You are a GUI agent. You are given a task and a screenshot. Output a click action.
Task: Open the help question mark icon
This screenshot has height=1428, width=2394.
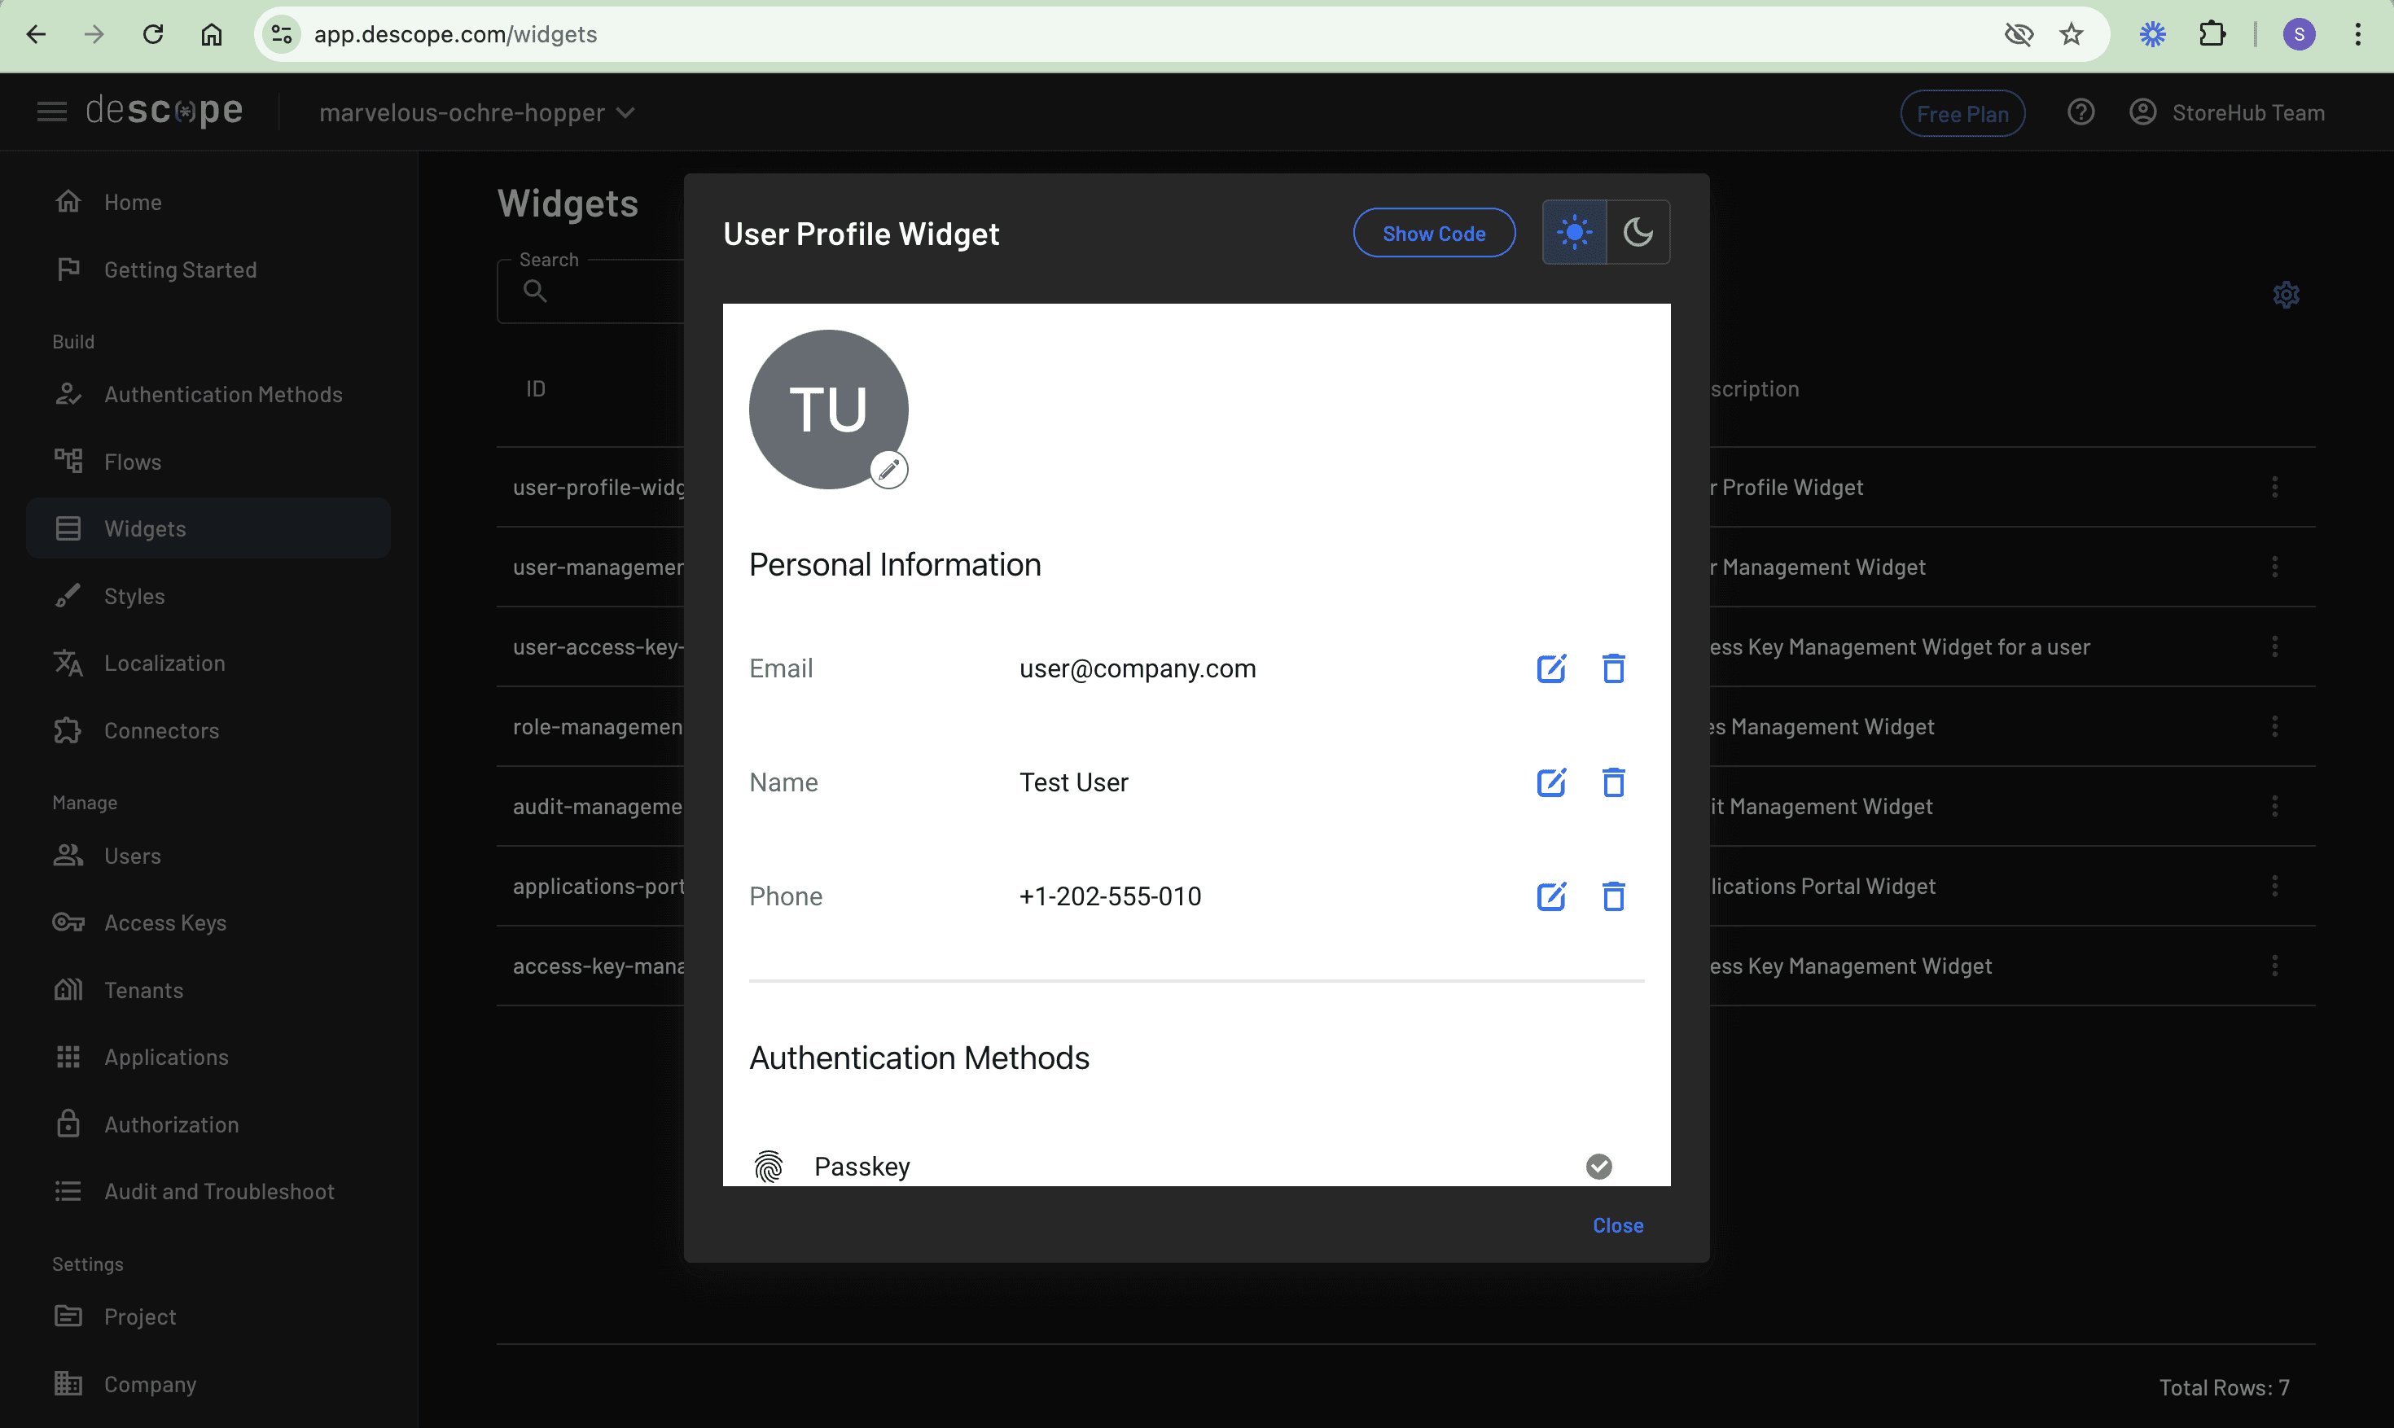[2080, 112]
